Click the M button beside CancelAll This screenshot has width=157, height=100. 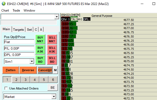[x=55, y=70]
